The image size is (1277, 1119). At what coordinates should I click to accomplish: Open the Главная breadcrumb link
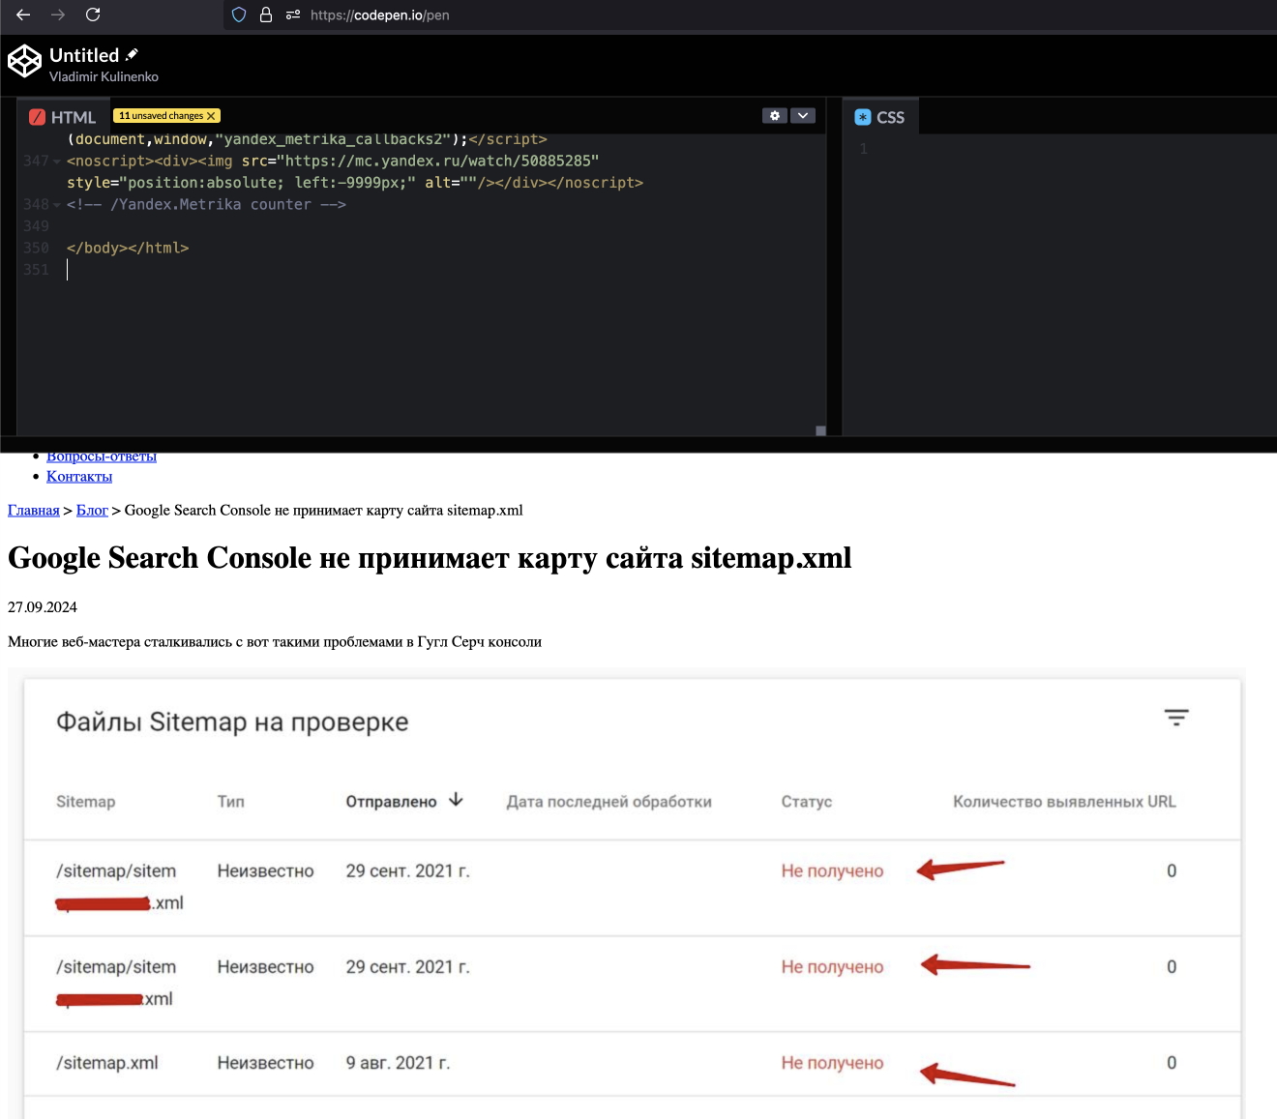point(34,511)
